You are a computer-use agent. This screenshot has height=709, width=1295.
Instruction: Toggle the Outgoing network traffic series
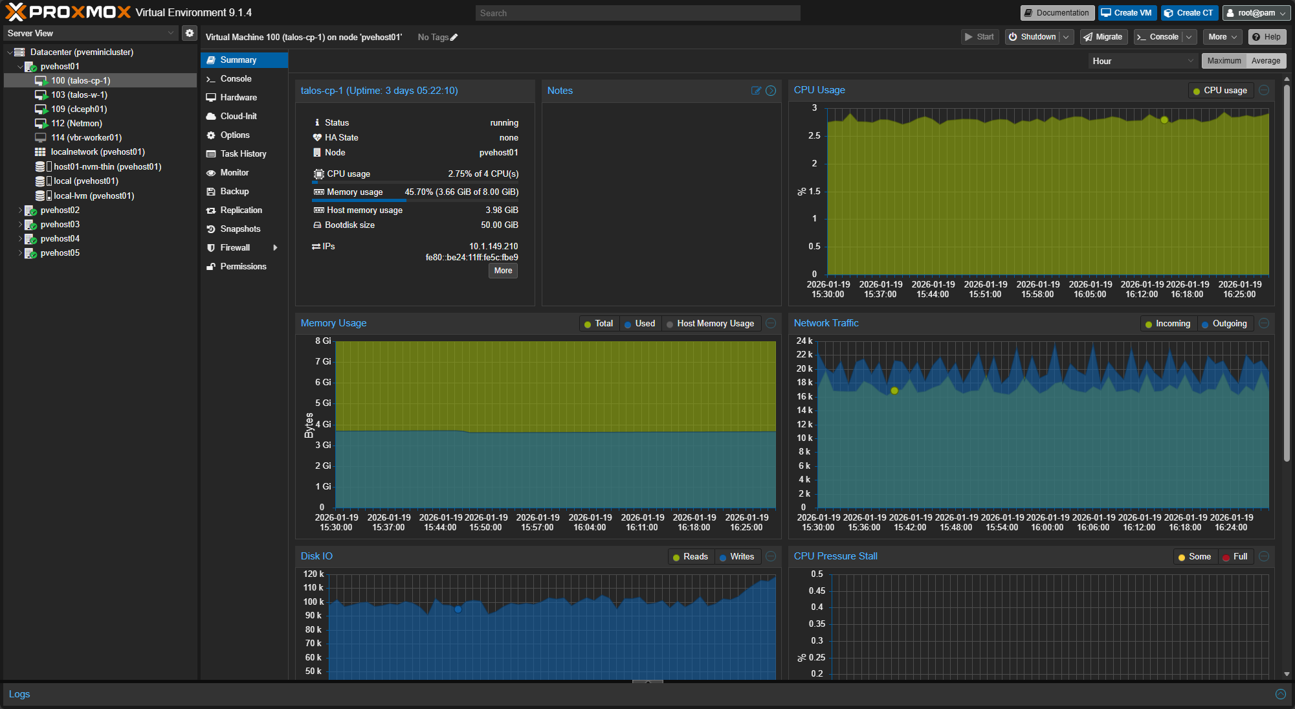(x=1224, y=324)
